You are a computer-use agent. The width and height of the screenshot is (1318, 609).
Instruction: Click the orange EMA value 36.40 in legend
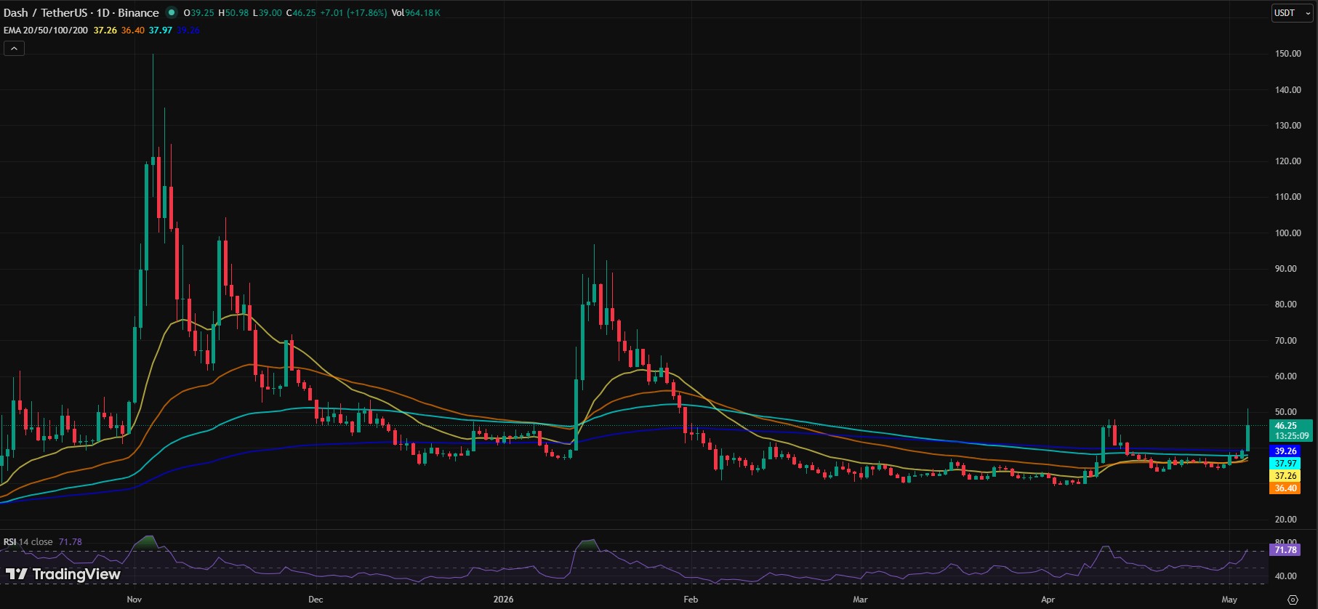point(132,31)
